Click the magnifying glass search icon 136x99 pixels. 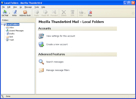(41, 62)
